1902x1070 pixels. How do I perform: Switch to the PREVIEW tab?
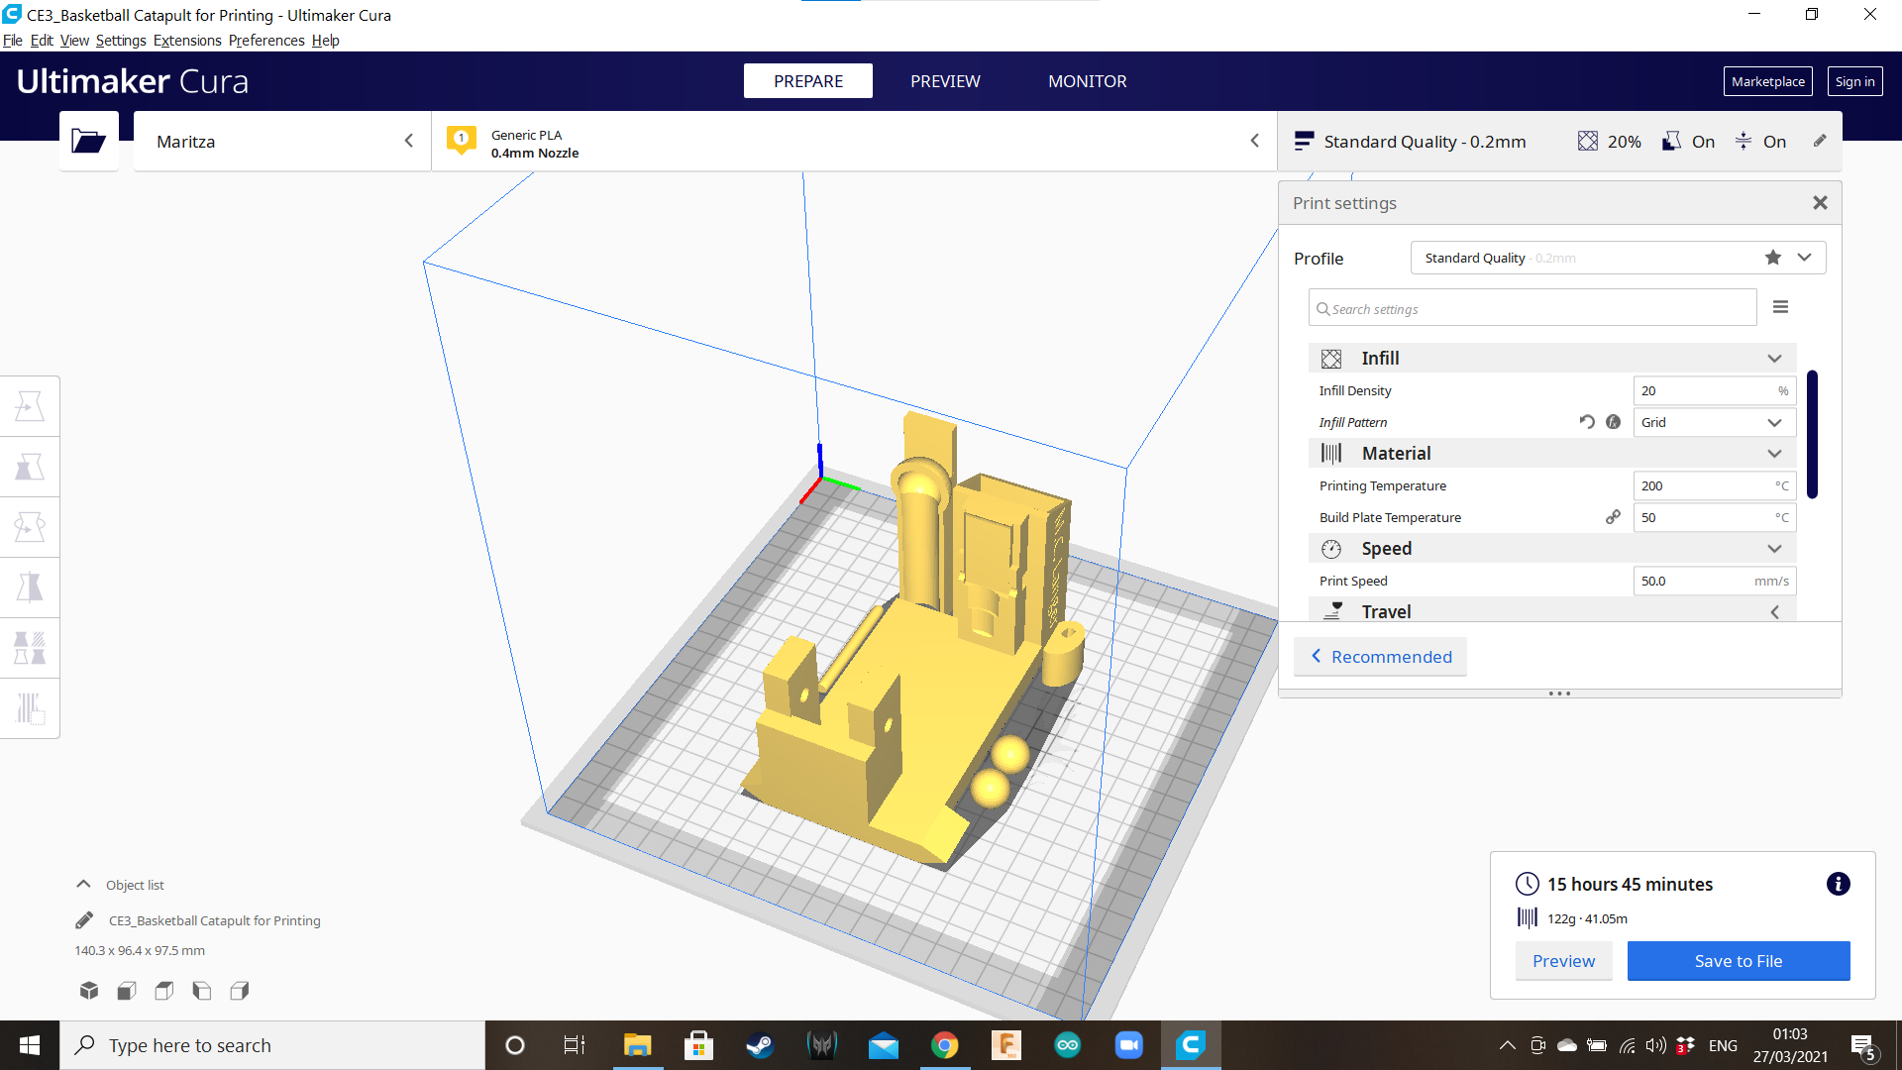click(x=945, y=81)
